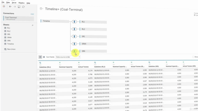Click the Actual Tonnes column header

click(83, 67)
